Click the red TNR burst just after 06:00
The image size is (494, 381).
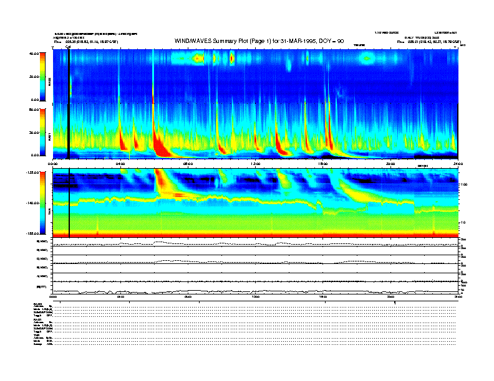162,179
